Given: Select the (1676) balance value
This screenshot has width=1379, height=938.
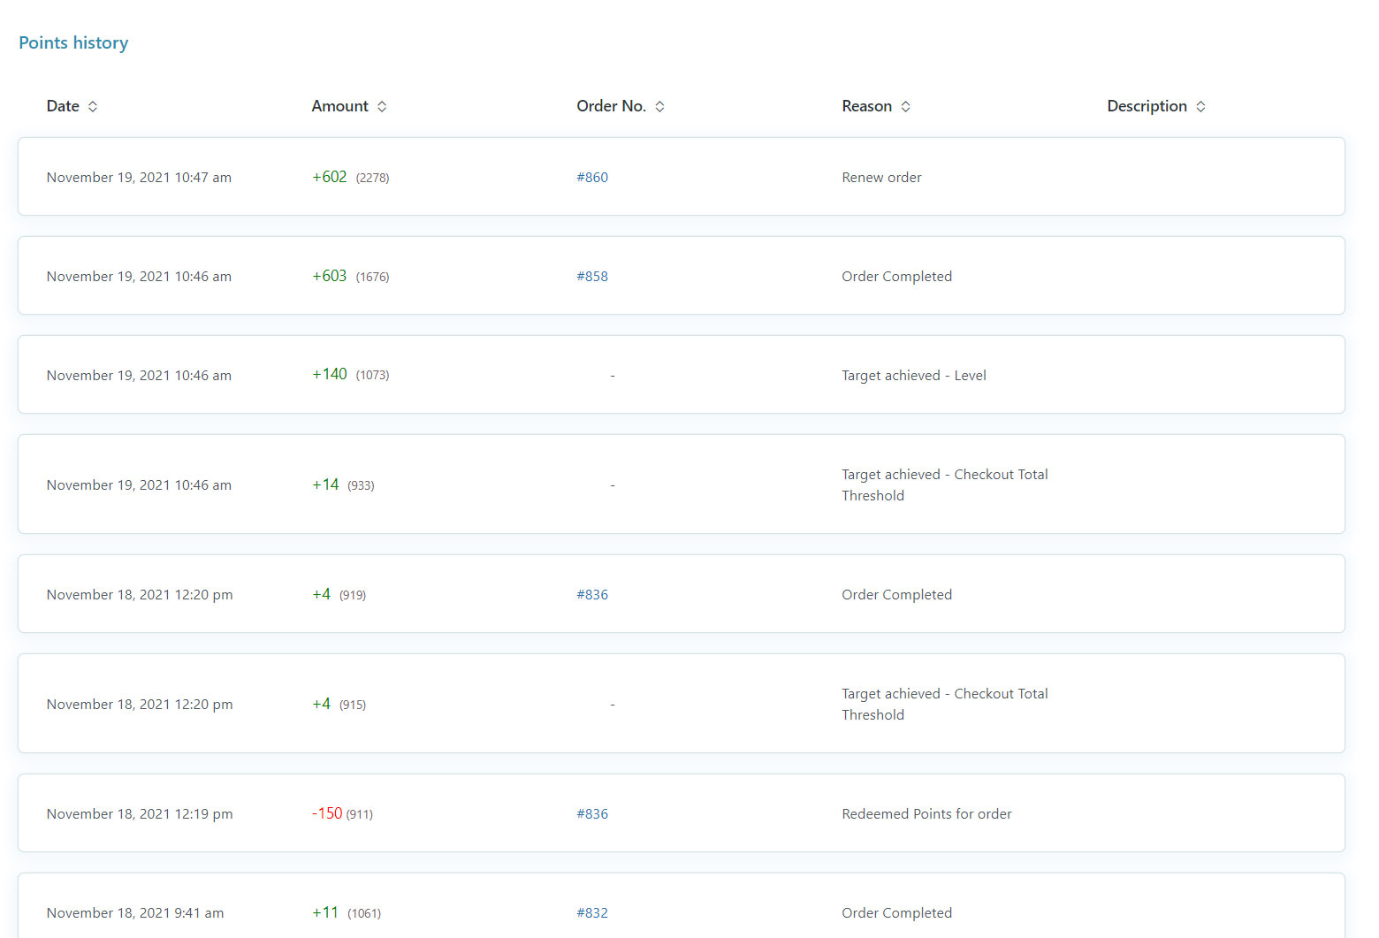Looking at the screenshot, I should click(x=372, y=277).
